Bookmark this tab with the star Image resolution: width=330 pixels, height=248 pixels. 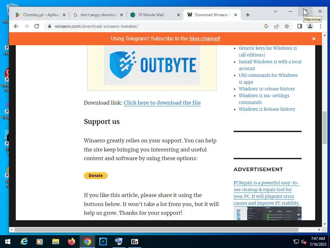click(286, 26)
